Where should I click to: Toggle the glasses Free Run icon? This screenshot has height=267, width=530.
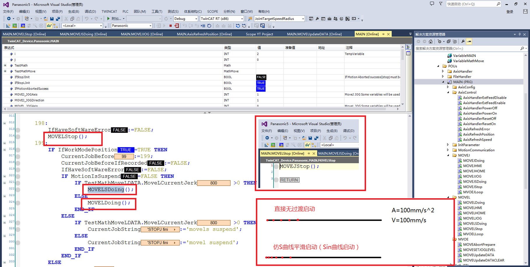point(49,26)
